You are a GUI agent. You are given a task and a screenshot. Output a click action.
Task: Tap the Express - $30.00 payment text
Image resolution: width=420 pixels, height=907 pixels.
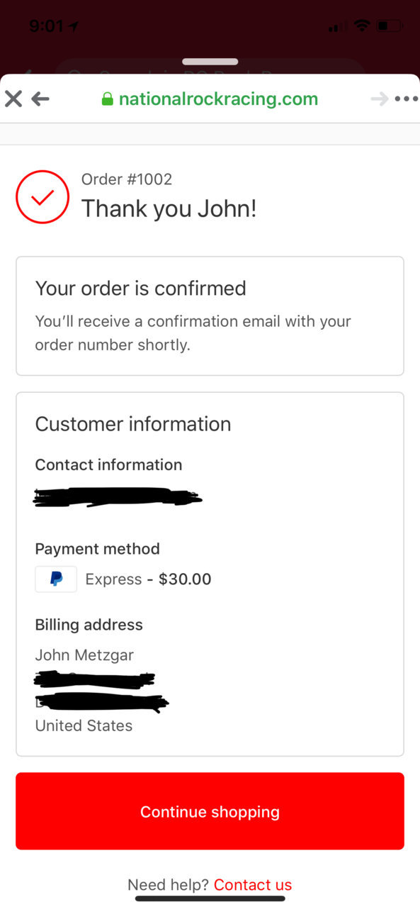pos(149,579)
